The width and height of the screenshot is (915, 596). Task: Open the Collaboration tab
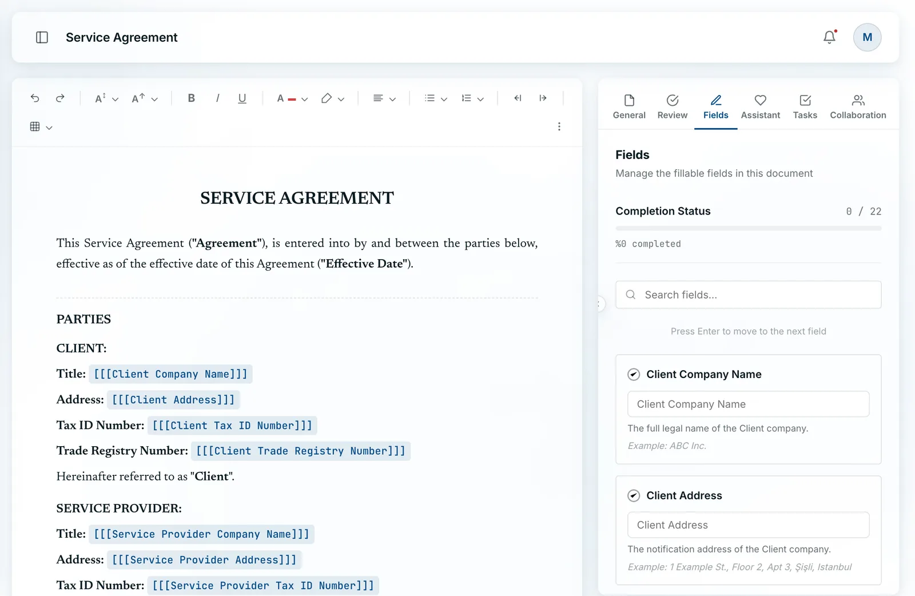click(858, 107)
